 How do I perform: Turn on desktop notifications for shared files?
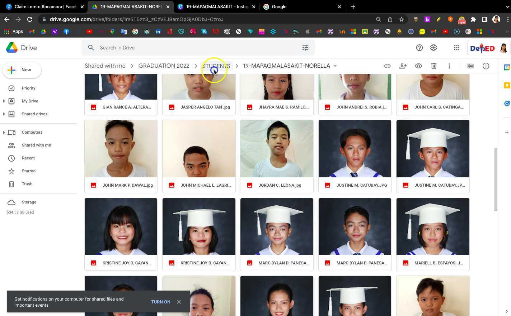click(160, 302)
